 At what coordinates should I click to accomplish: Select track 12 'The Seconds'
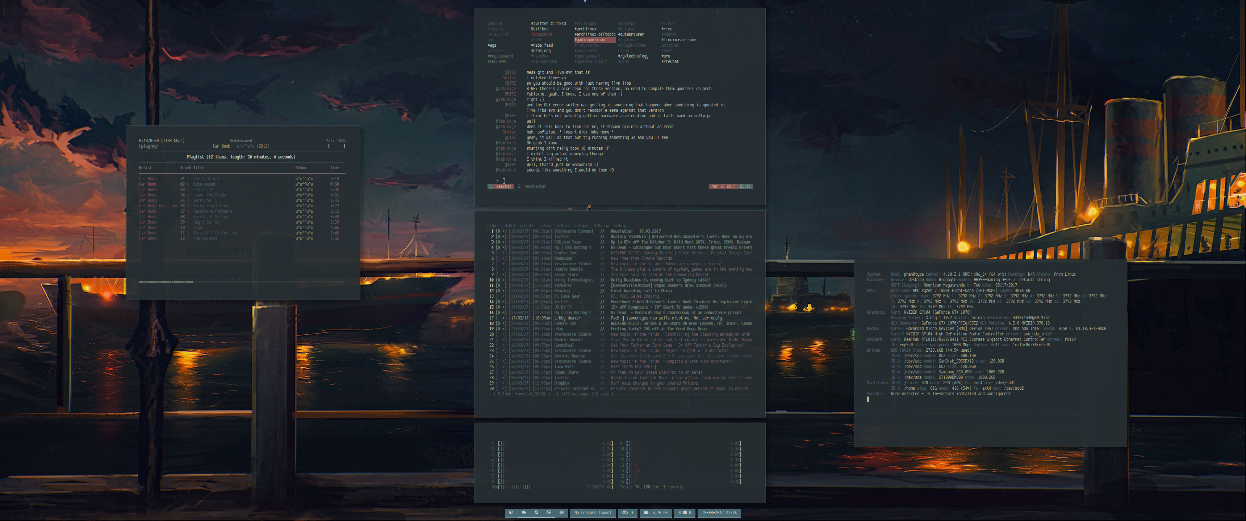tap(242, 239)
